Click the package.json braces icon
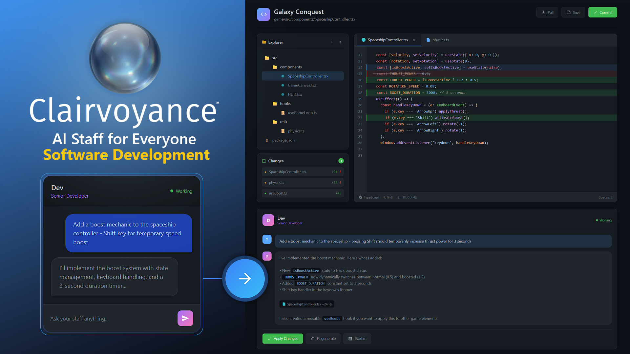 point(267,140)
